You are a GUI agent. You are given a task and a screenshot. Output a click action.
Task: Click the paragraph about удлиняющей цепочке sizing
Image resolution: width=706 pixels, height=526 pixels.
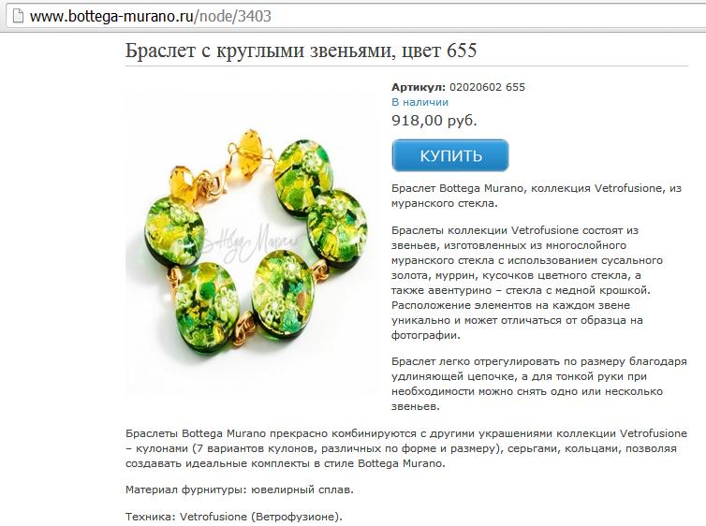539,384
